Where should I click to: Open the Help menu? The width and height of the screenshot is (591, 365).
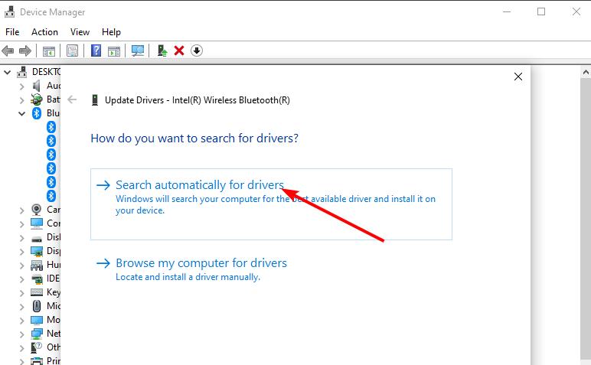(x=111, y=32)
